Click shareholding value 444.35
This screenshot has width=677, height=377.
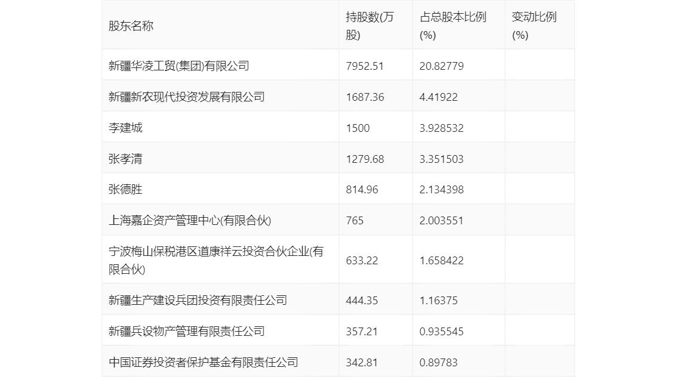click(x=362, y=300)
